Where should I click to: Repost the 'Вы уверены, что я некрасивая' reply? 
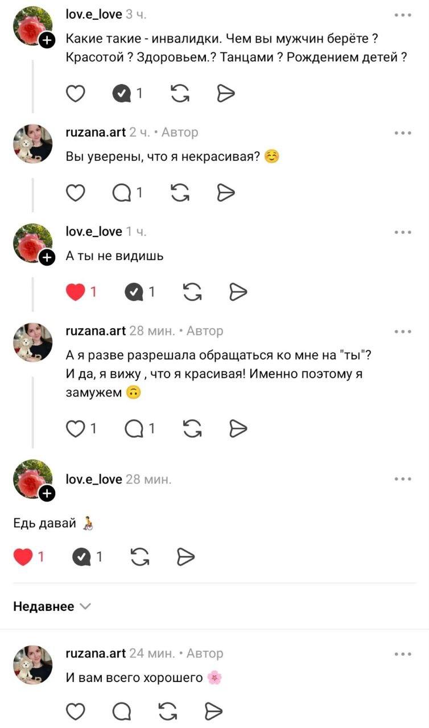[x=180, y=193]
